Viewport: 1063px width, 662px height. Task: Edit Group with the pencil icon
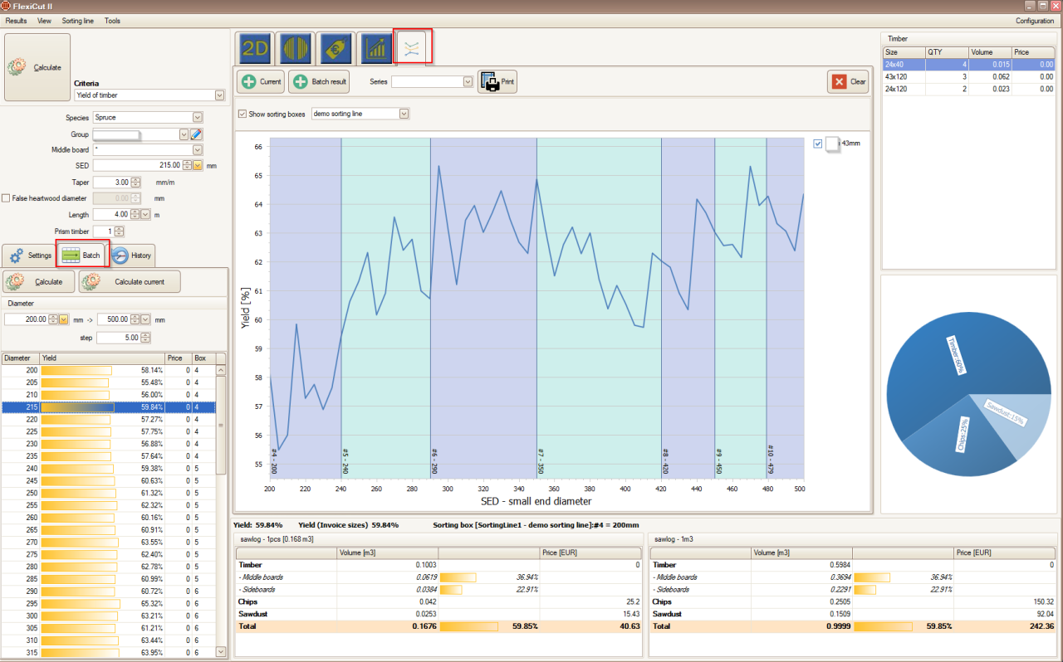click(197, 134)
